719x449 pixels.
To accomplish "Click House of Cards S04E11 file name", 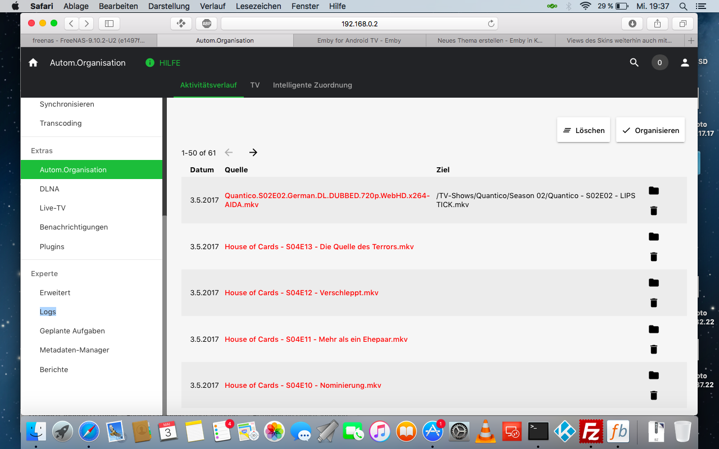I will 316,340.
